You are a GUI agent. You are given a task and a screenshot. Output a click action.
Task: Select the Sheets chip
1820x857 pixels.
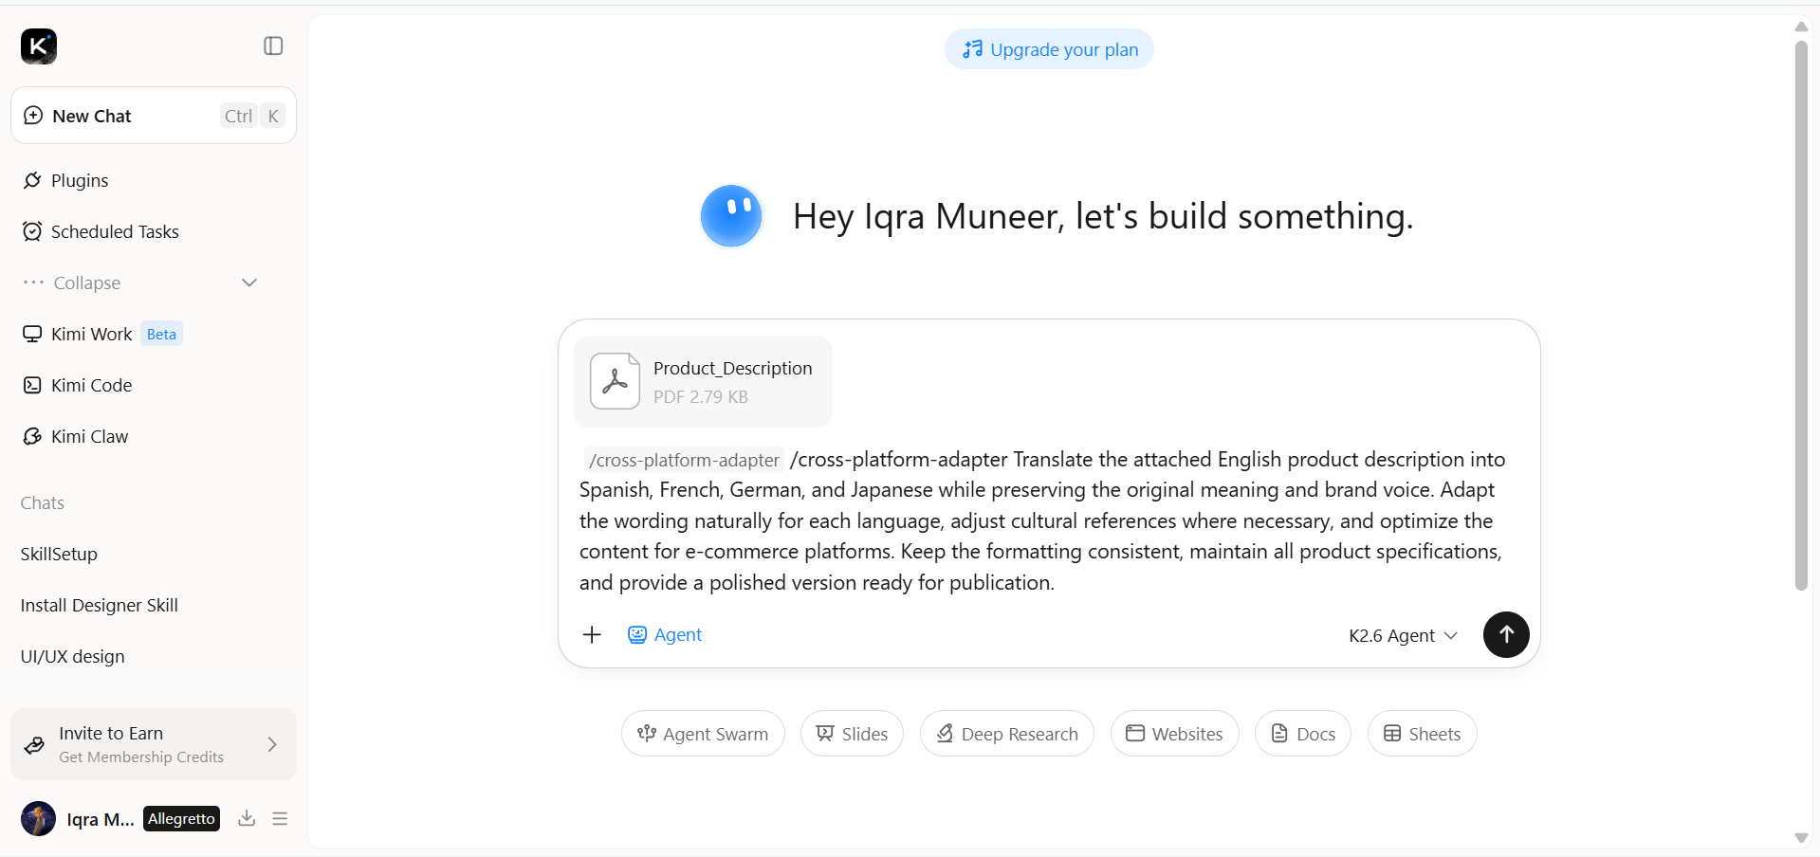point(1422,734)
